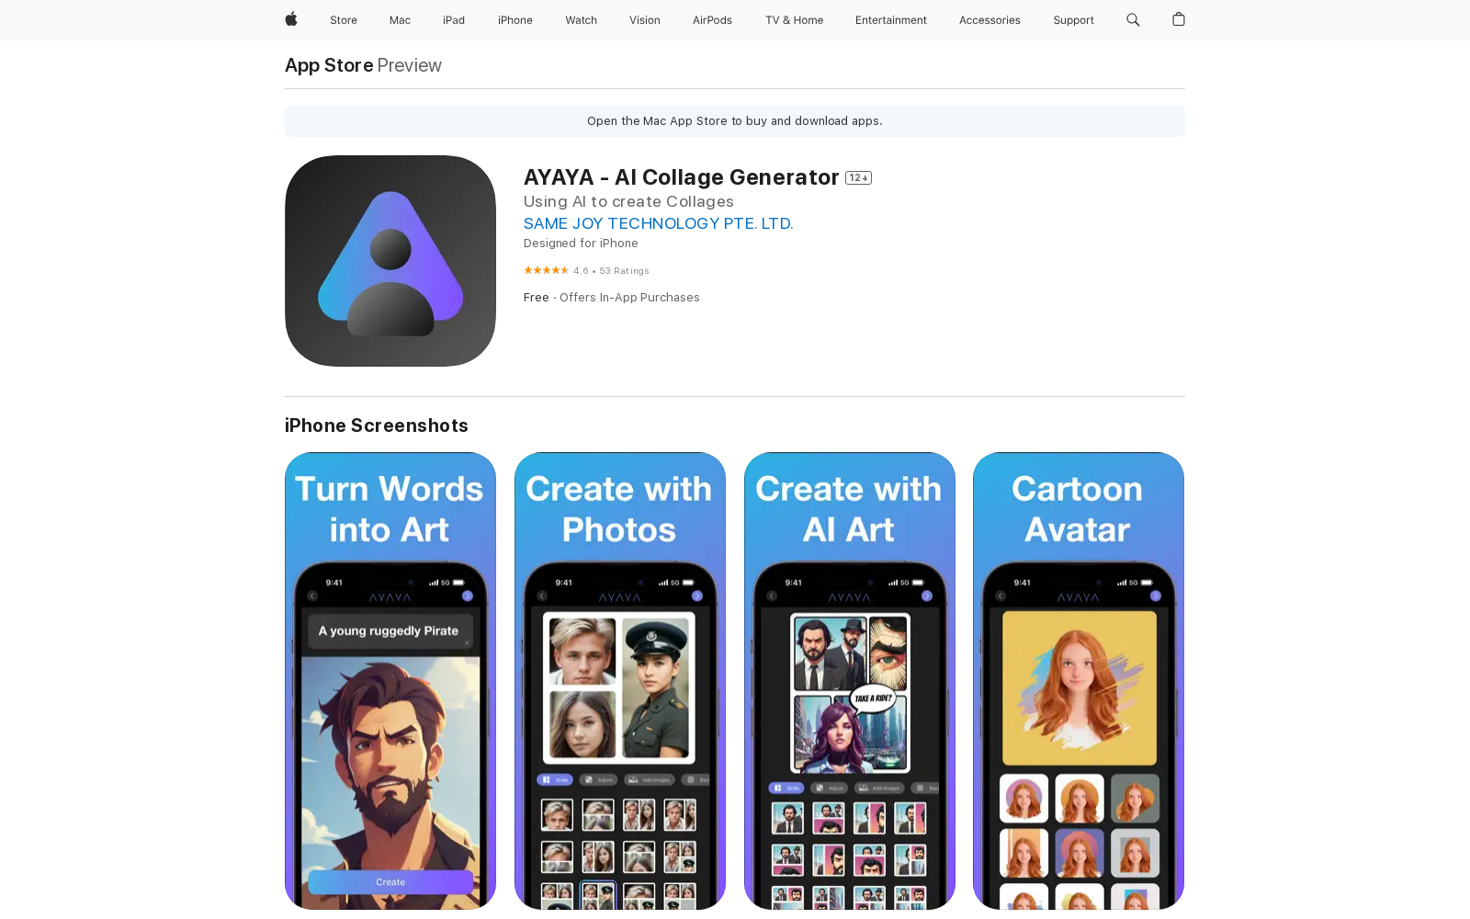Open the iPhone menu

[515, 20]
